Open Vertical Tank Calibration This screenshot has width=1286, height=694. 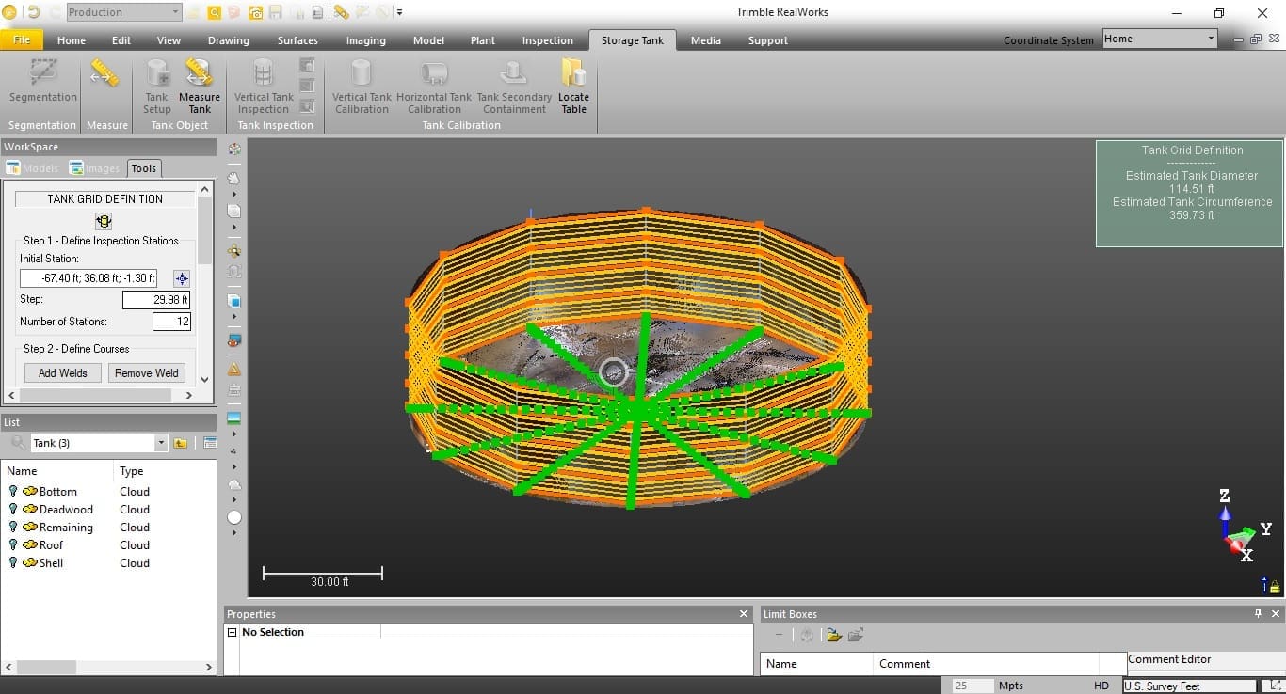pyautogui.click(x=362, y=87)
